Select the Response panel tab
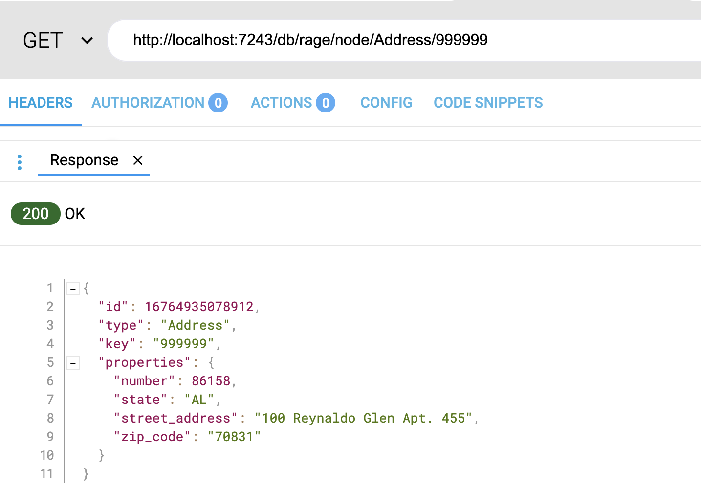The image size is (701, 491). click(84, 160)
